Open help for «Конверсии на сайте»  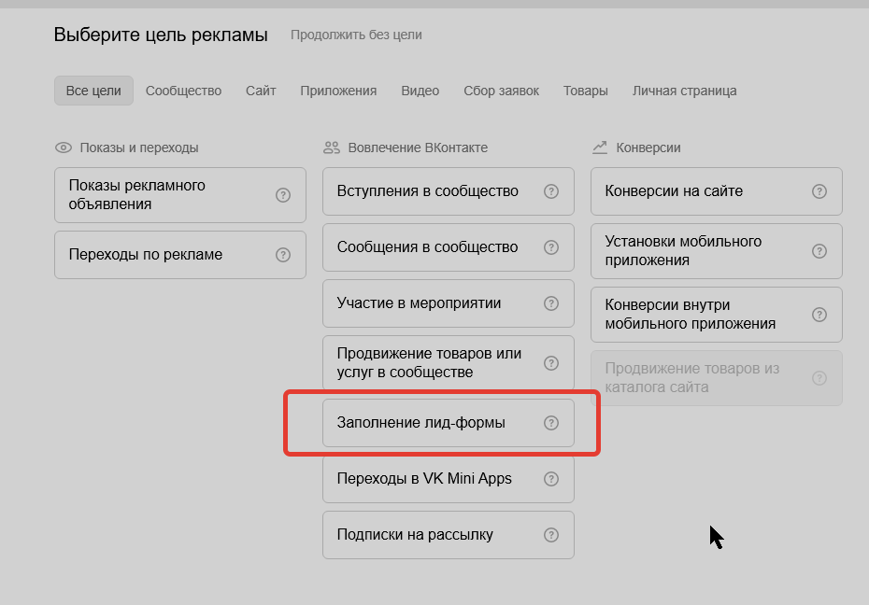819,191
